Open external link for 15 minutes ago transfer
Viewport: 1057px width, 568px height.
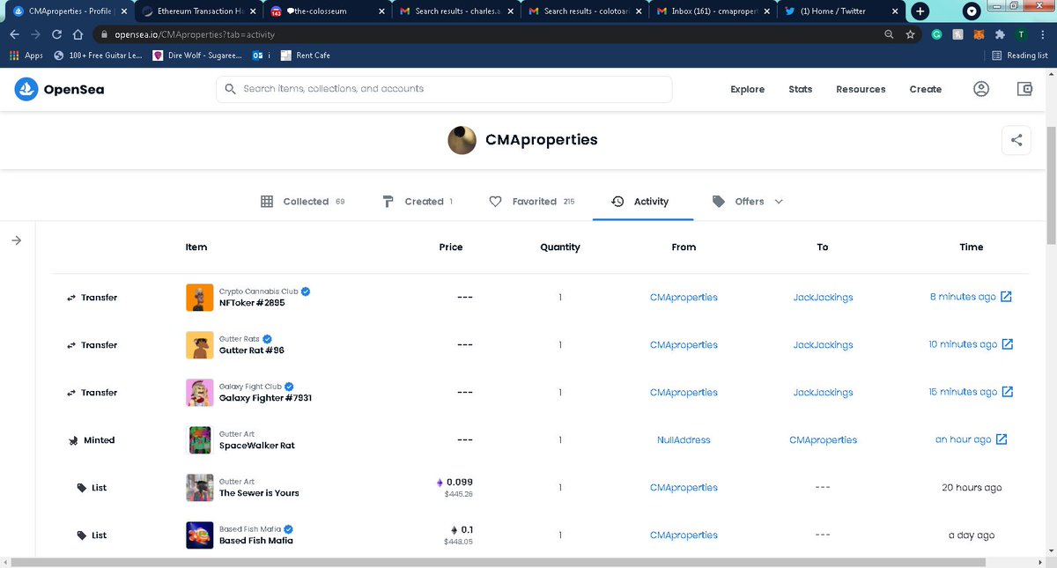point(1008,392)
